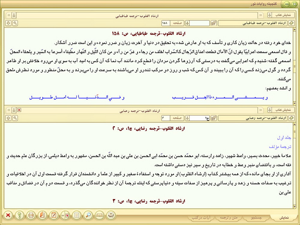Image resolution: width=300 pixels, height=225 pixels.
Task: Click scroll down arrow of top pane
Action: [295, 103]
